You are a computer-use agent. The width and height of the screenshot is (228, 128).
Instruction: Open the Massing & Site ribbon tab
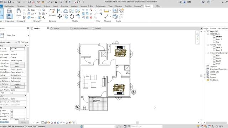pos(87,6)
